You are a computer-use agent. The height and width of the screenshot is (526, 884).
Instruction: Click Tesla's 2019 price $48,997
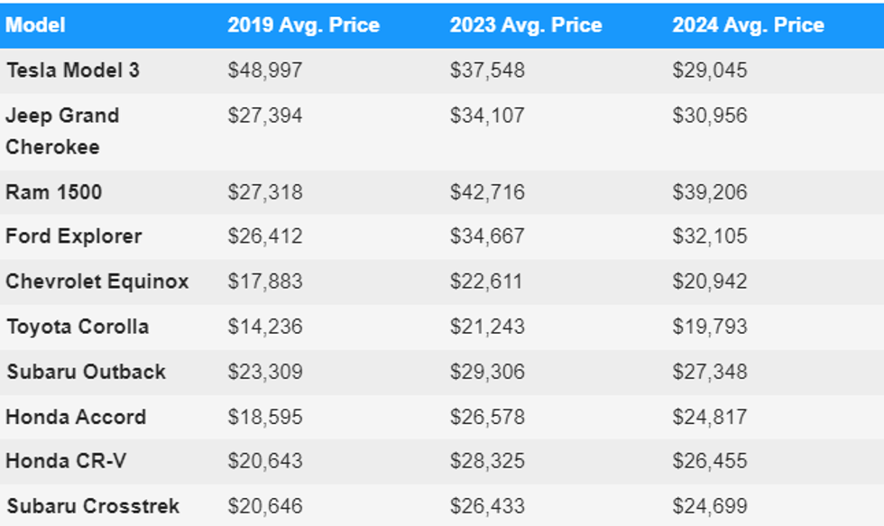tap(265, 70)
